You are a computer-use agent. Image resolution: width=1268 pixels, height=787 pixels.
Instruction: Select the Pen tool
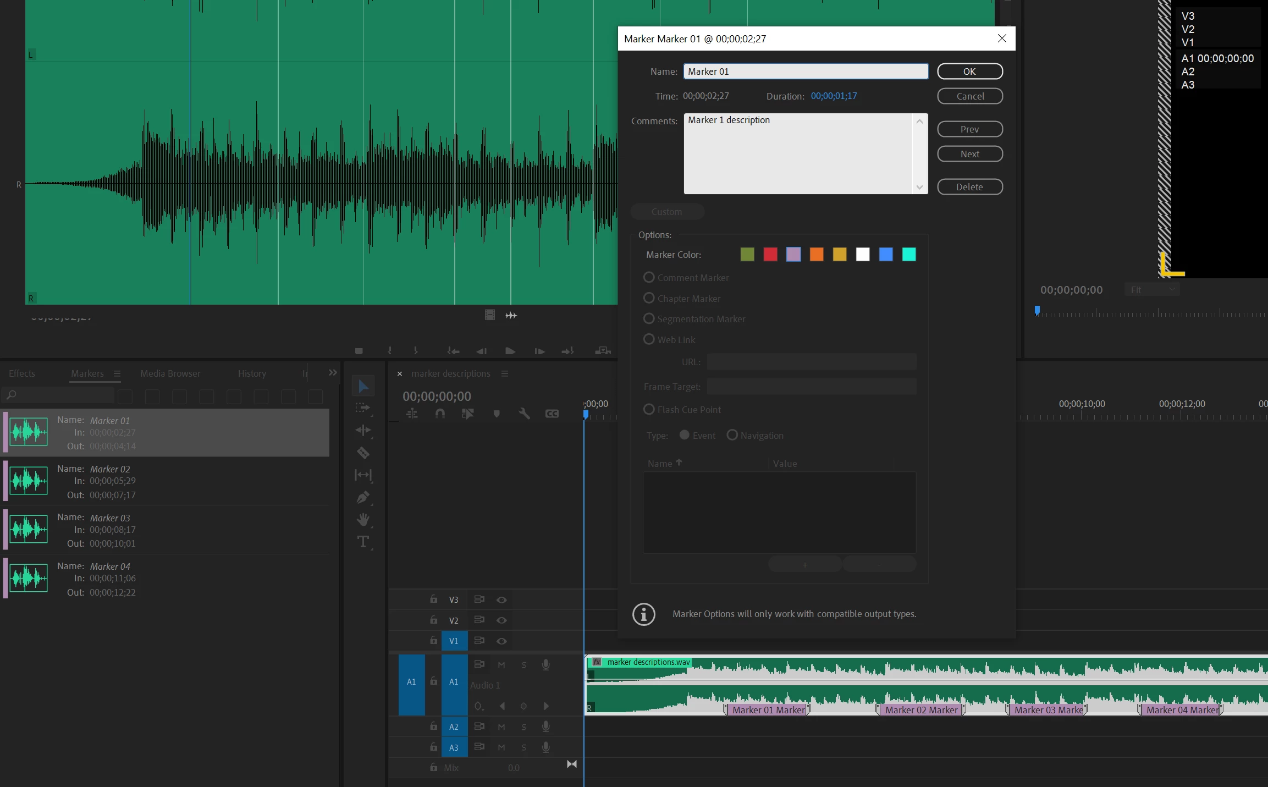tap(363, 498)
